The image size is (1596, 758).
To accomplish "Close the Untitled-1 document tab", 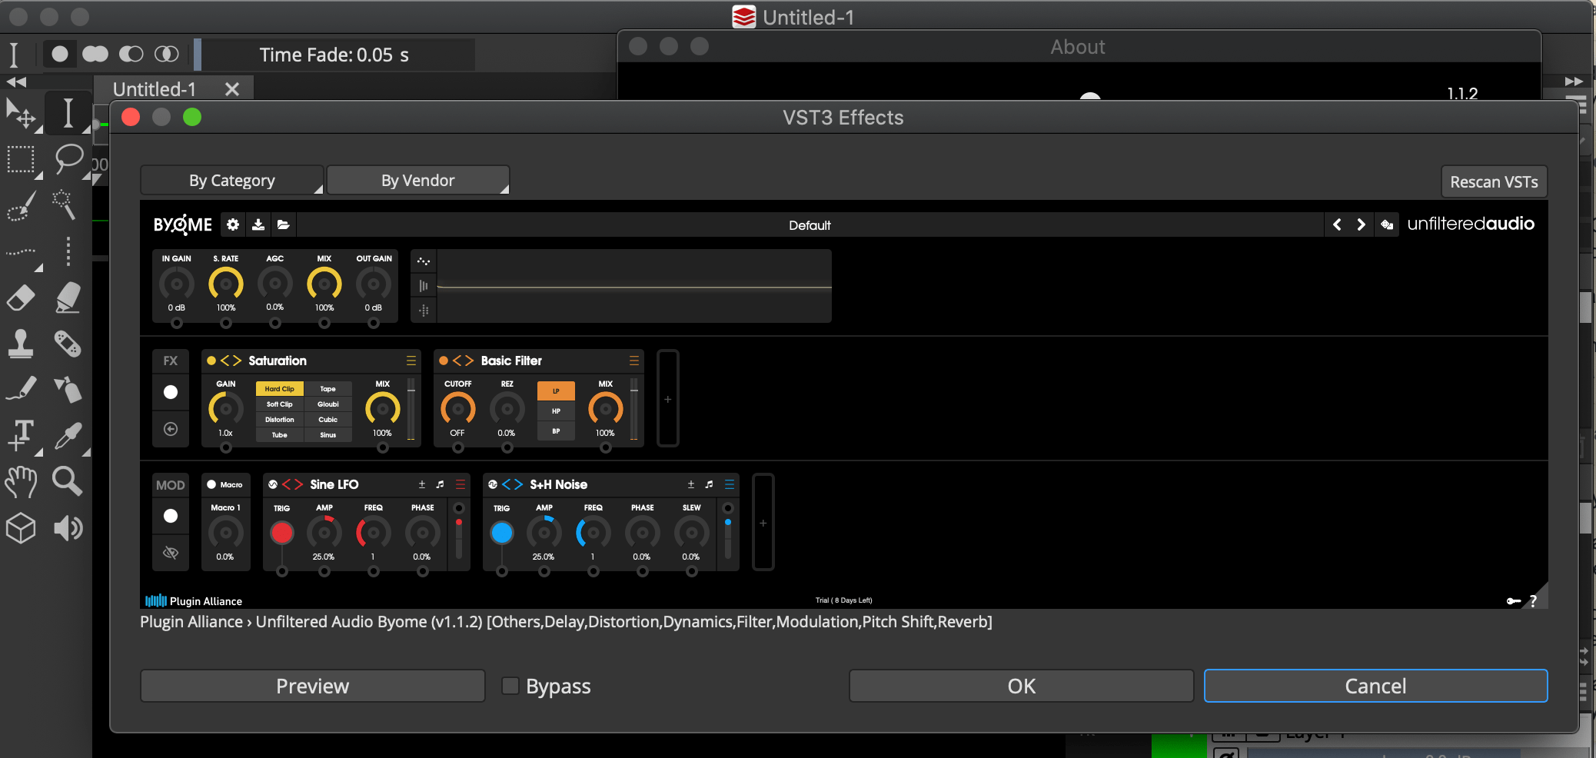I will click(232, 89).
